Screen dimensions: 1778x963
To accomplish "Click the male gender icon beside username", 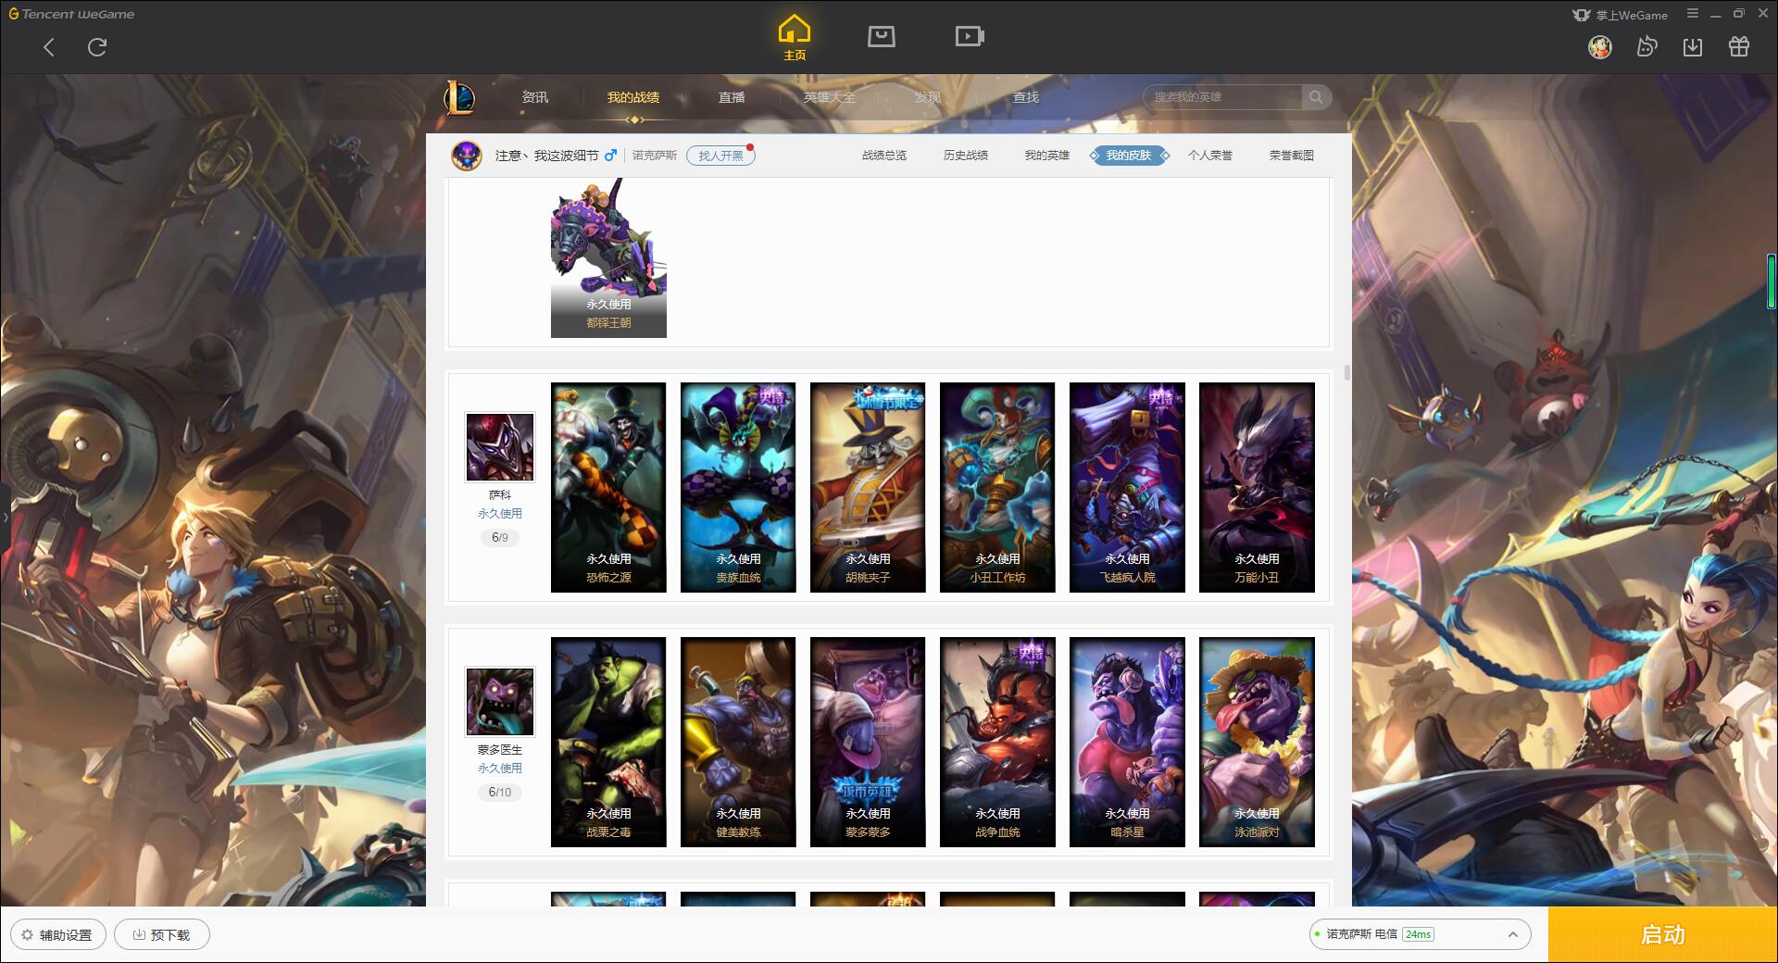I will tap(610, 156).
